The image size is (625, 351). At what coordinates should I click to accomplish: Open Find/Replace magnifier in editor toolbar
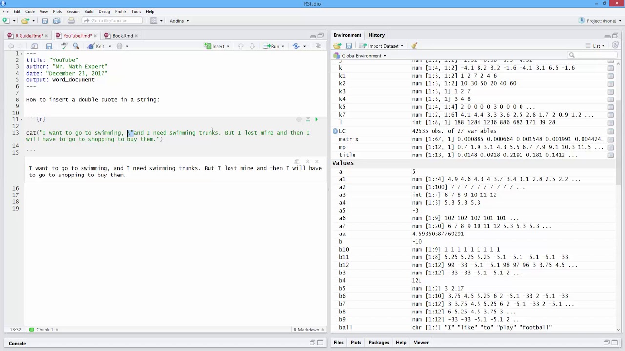tap(76, 46)
